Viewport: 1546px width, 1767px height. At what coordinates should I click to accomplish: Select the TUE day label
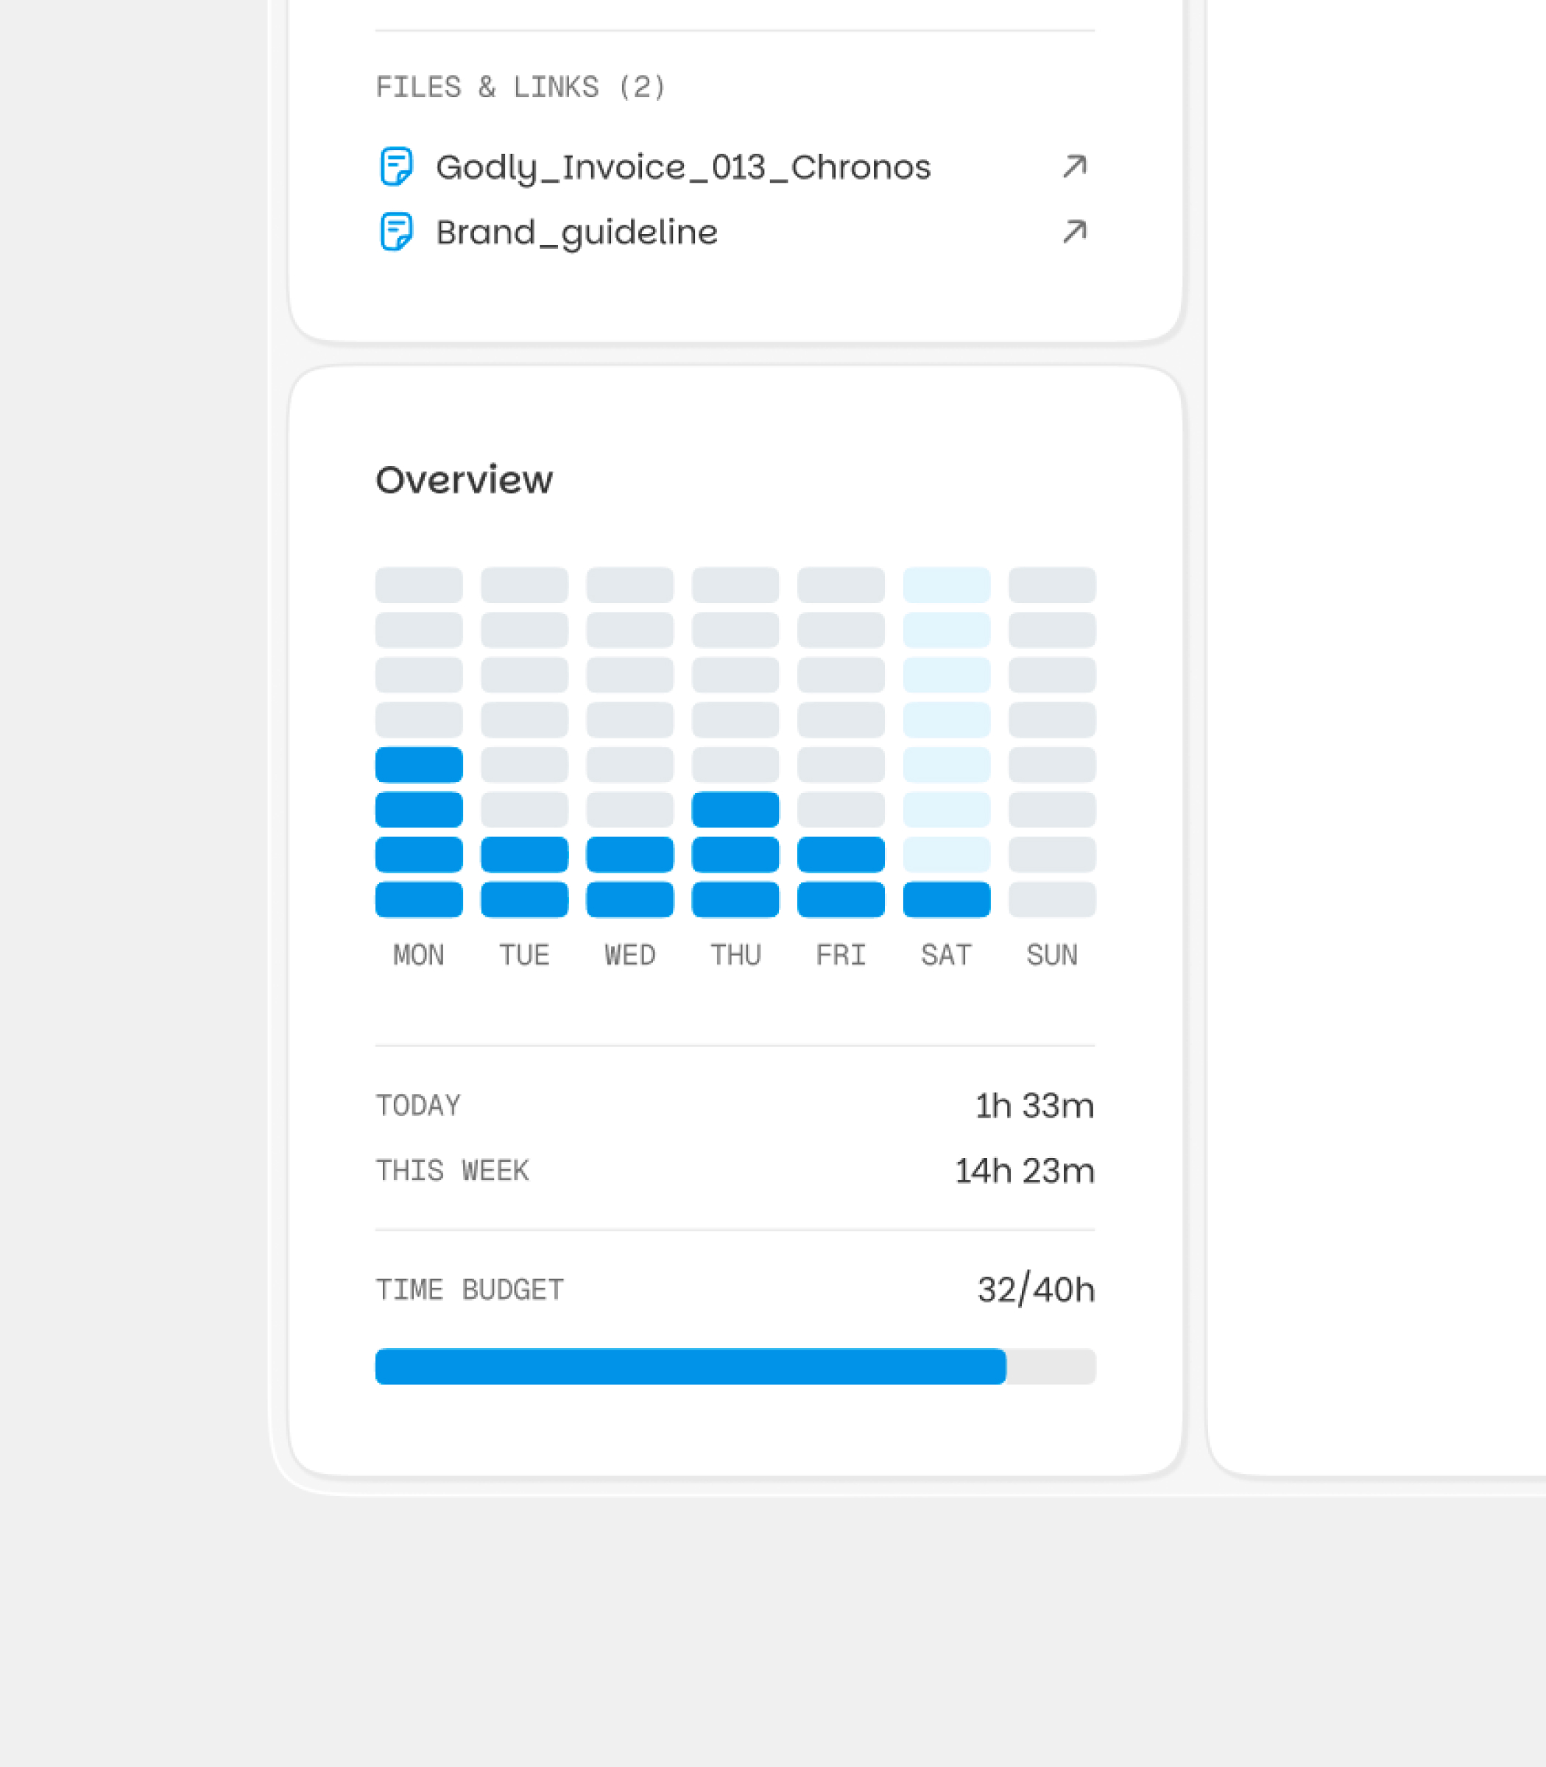(x=524, y=955)
